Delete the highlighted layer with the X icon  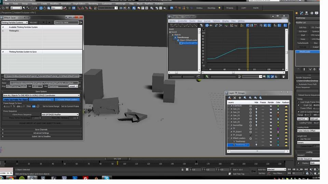[x=235, y=98]
